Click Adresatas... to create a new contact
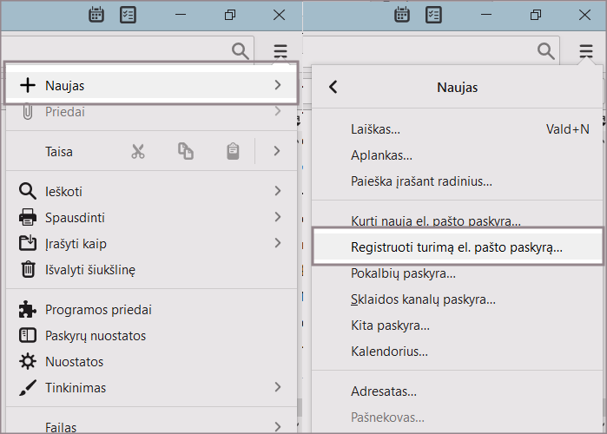The width and height of the screenshot is (607, 434). coord(383,391)
